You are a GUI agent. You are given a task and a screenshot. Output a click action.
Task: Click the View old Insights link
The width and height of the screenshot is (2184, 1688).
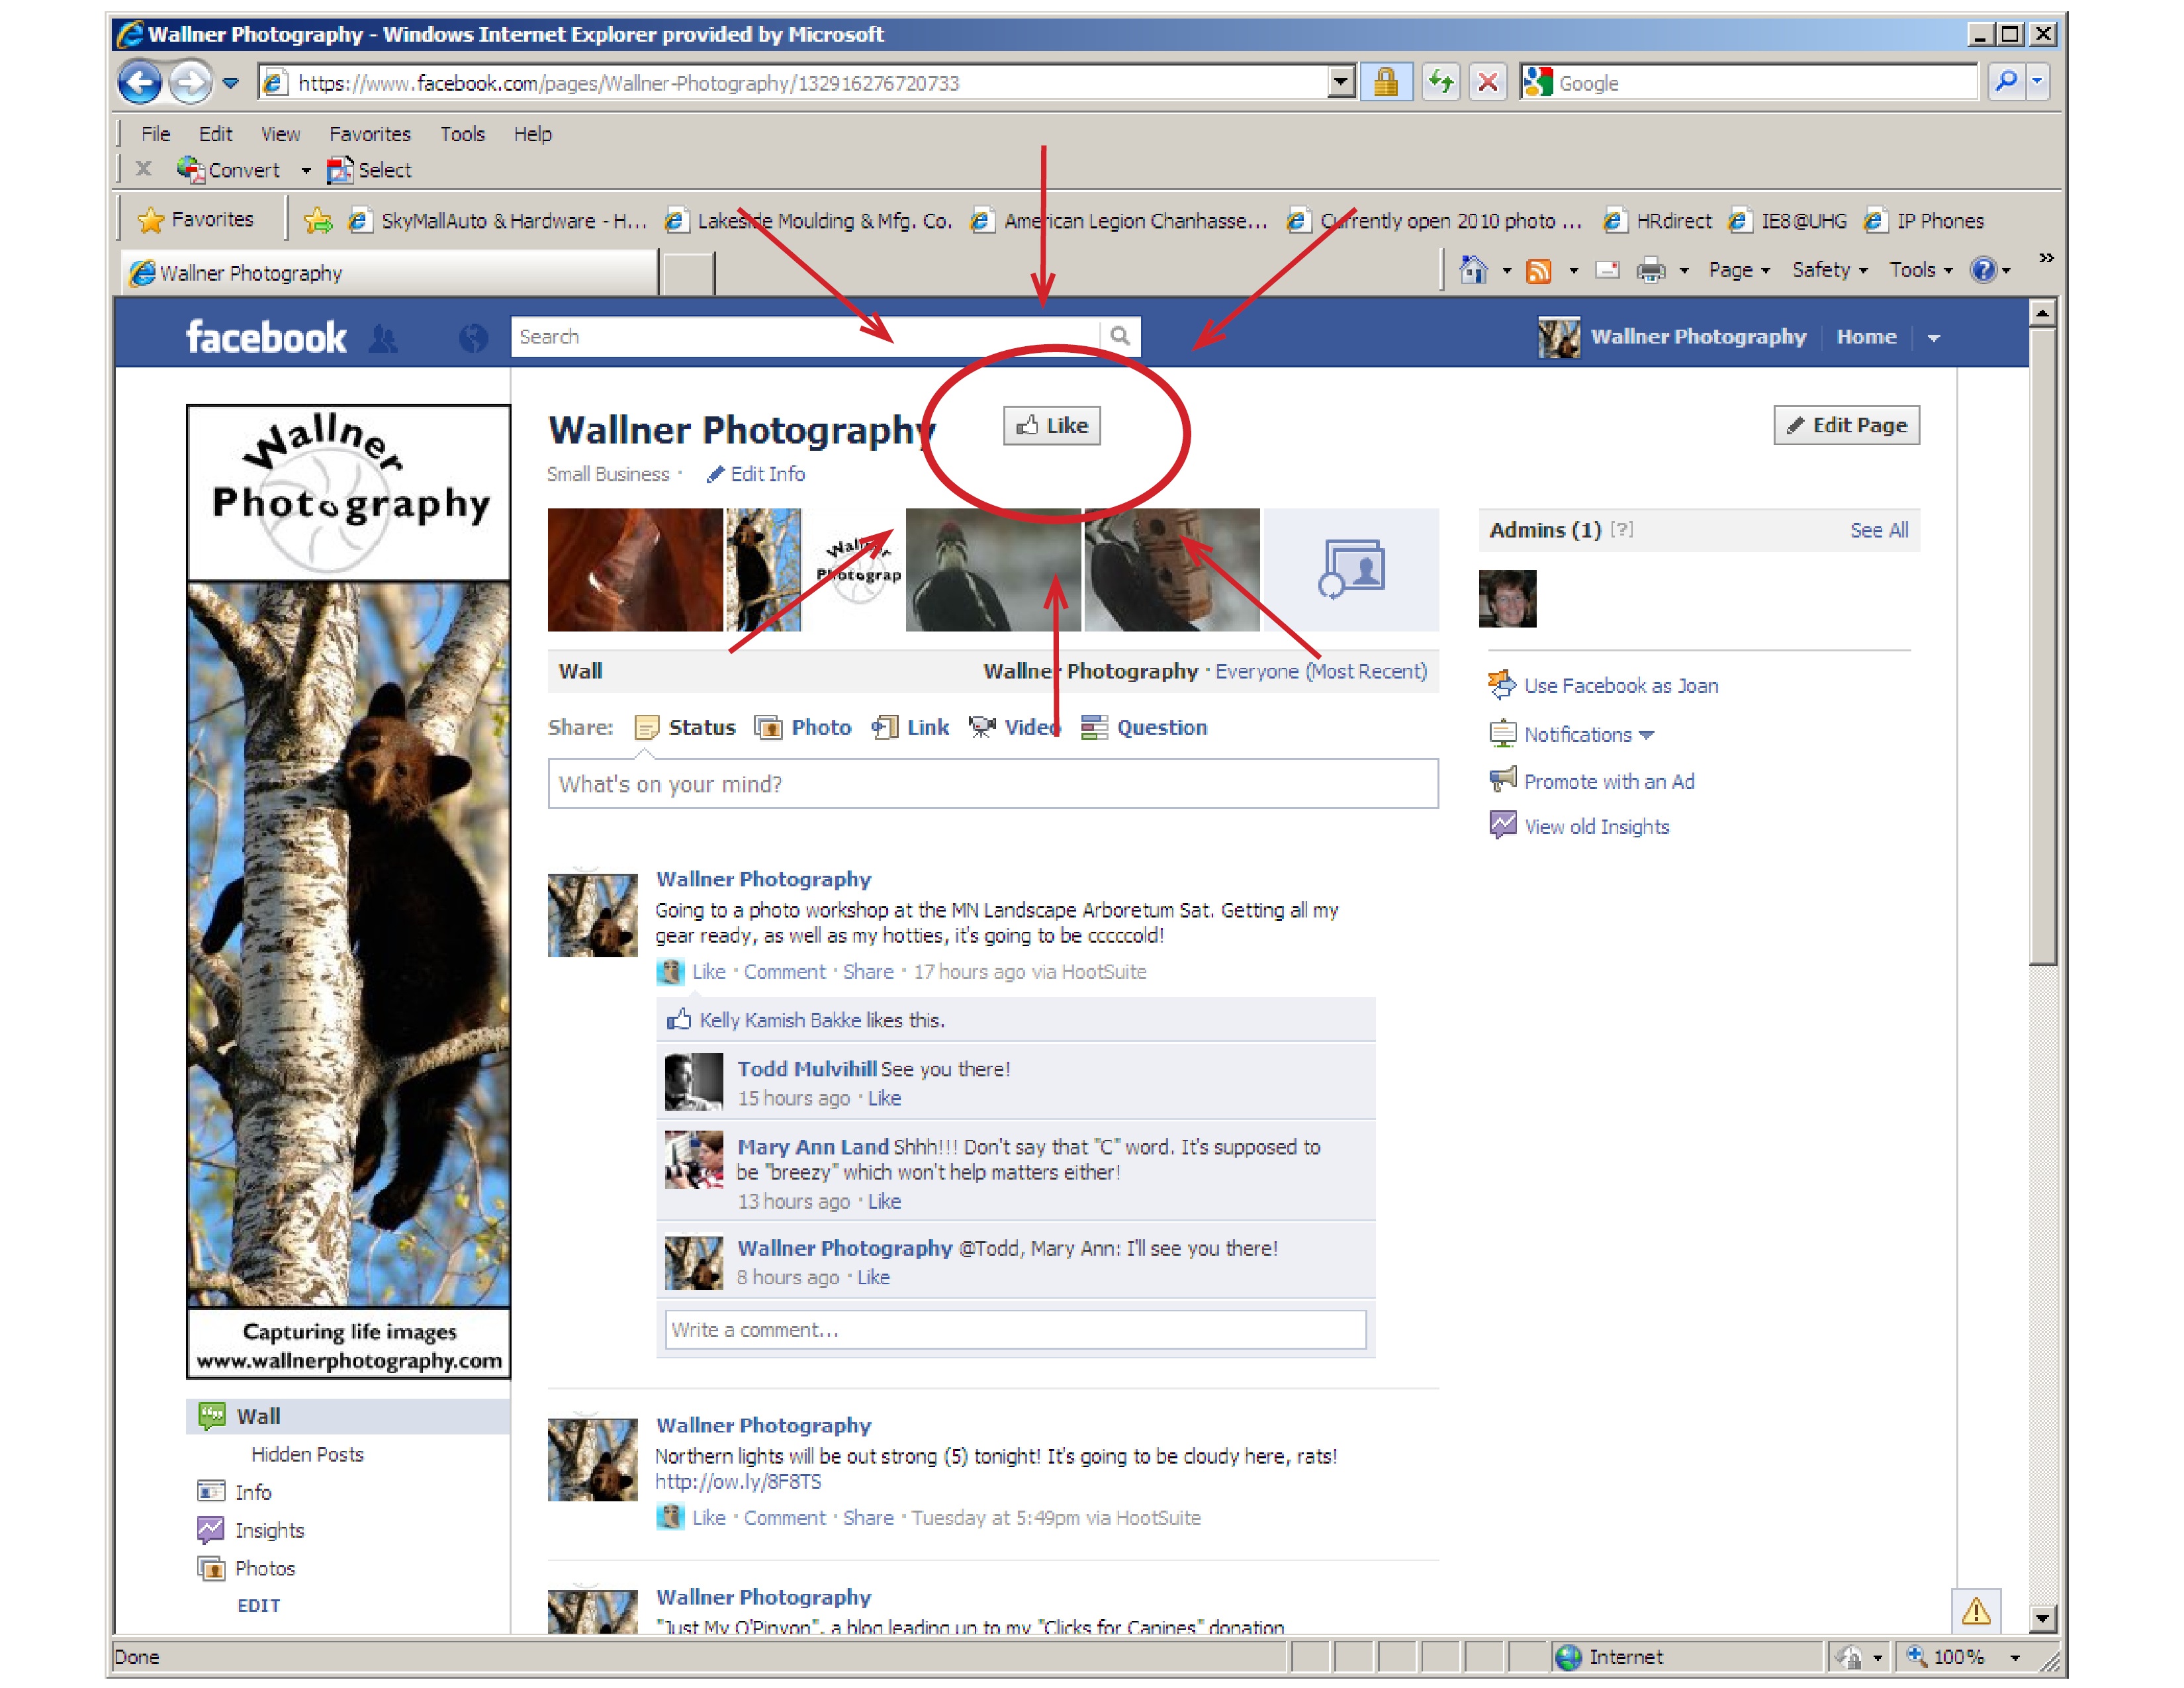point(1596,827)
